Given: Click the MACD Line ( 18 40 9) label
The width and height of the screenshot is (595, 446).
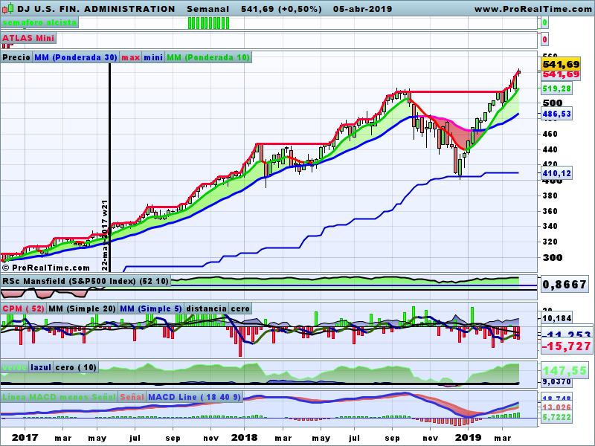Looking at the screenshot, I should (194, 397).
